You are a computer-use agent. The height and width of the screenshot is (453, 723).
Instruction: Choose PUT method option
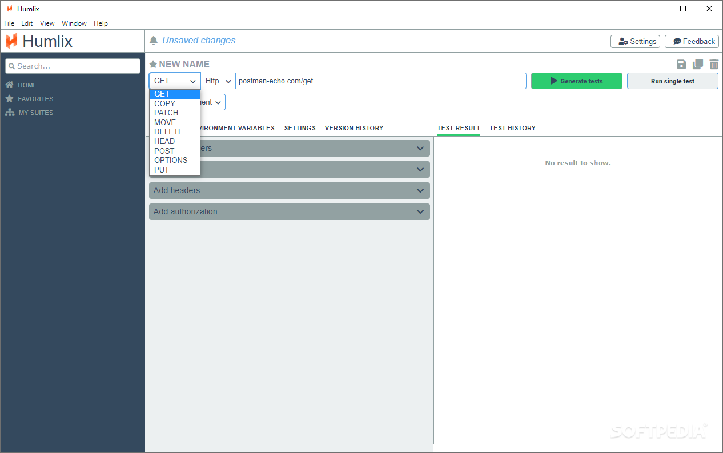[175, 170]
